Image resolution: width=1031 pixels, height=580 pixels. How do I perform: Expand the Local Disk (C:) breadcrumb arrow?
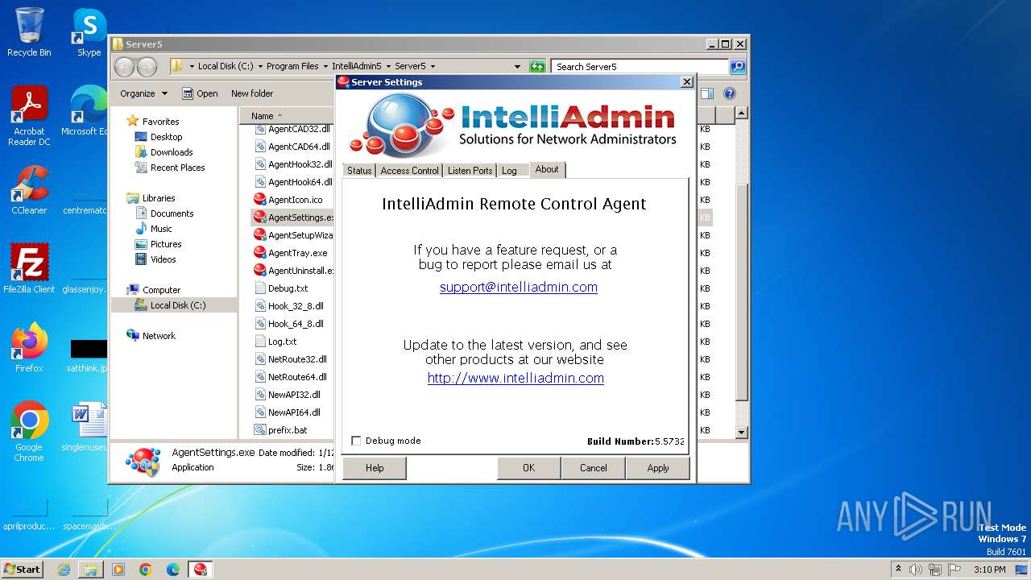click(259, 67)
